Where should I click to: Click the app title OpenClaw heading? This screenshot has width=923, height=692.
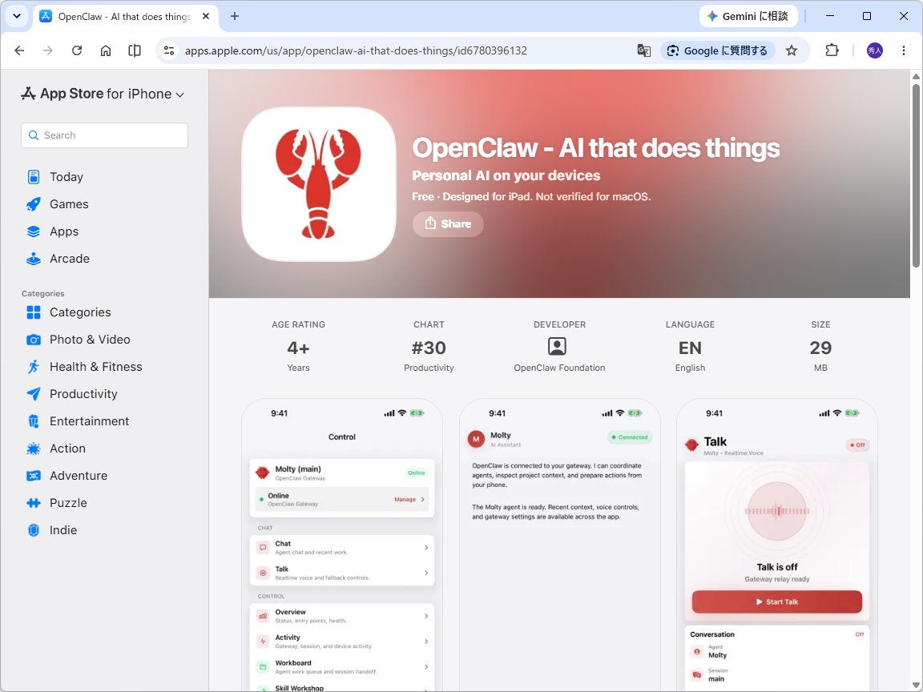(x=596, y=147)
